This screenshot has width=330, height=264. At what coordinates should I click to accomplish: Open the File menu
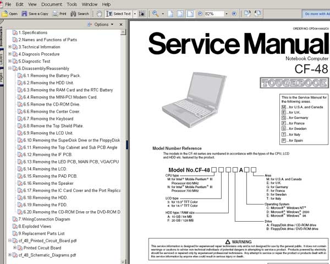[x=8, y=4]
